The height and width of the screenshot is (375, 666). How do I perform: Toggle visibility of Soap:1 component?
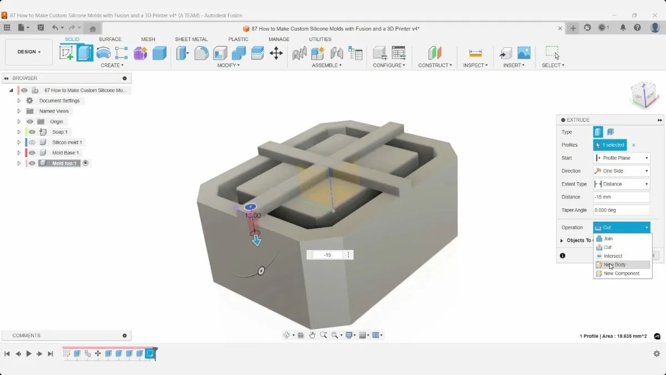(x=32, y=132)
